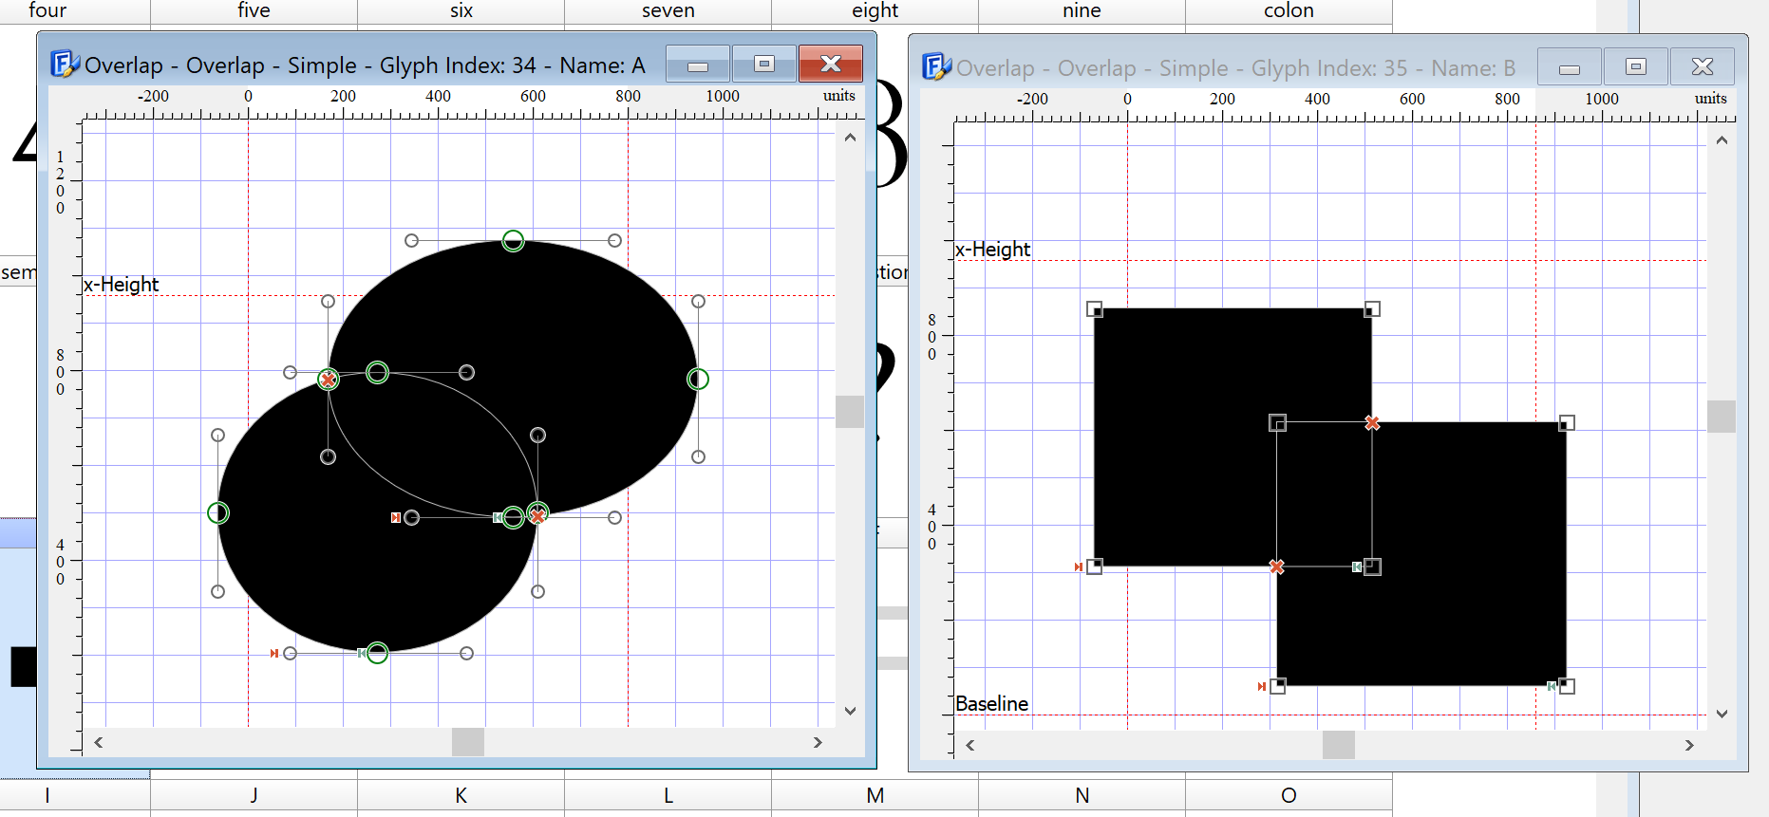Click the down scroll arrow in Glyph B window
The image size is (1769, 817).
(x=1722, y=714)
